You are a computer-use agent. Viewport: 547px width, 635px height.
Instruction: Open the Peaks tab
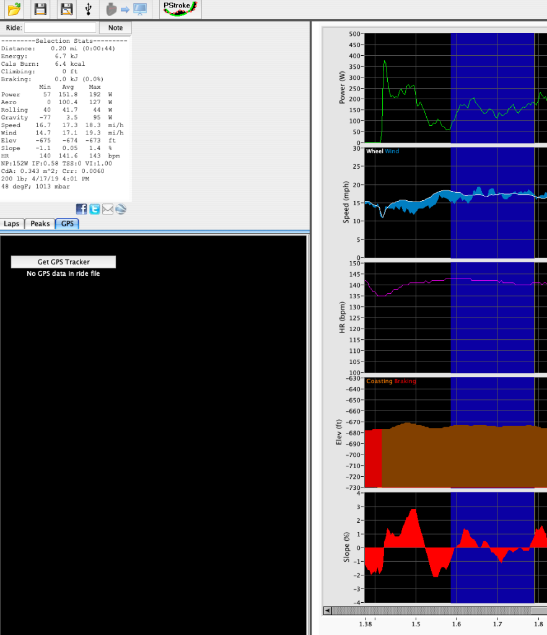click(x=39, y=224)
